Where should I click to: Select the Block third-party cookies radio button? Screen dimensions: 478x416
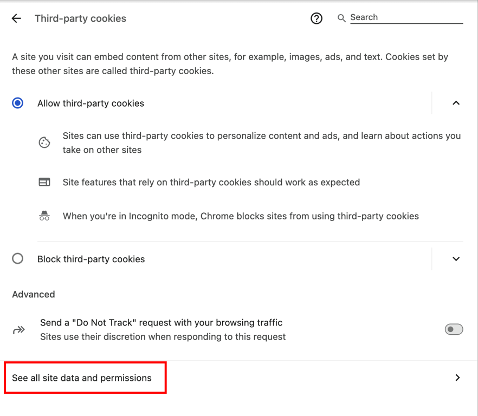17,259
